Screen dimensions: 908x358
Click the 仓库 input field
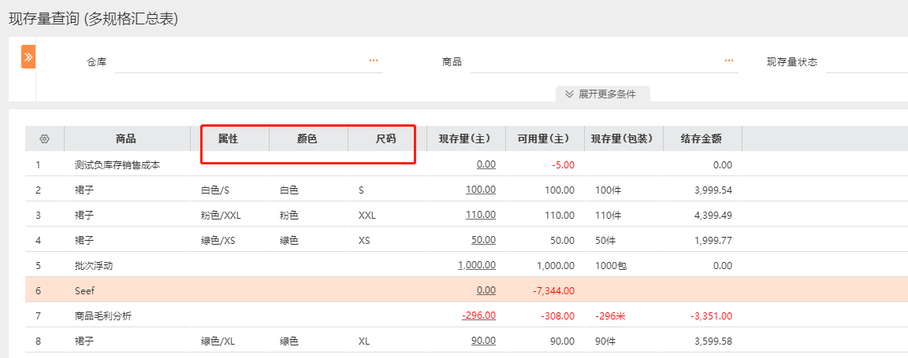pyautogui.click(x=249, y=62)
